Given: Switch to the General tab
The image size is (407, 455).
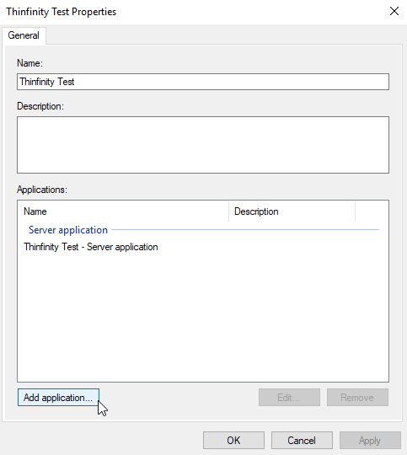Looking at the screenshot, I should [x=24, y=35].
